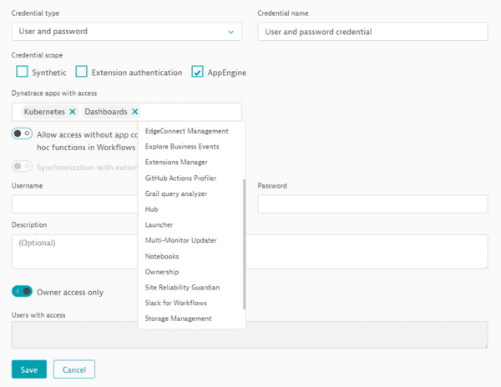
Task: Select Storage Management option
Action: coord(192,319)
